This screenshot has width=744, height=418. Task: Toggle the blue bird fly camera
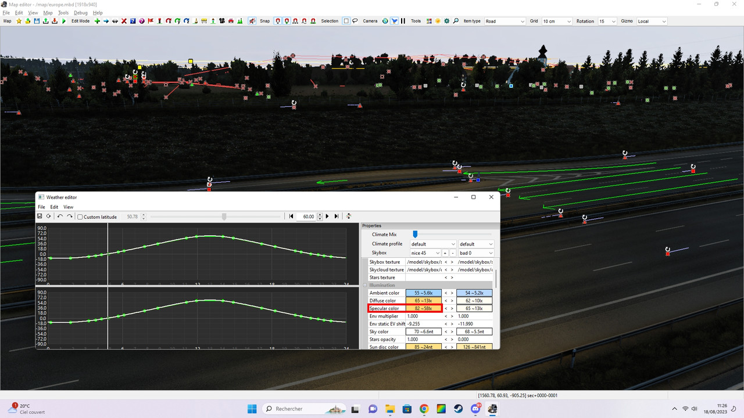[394, 21]
